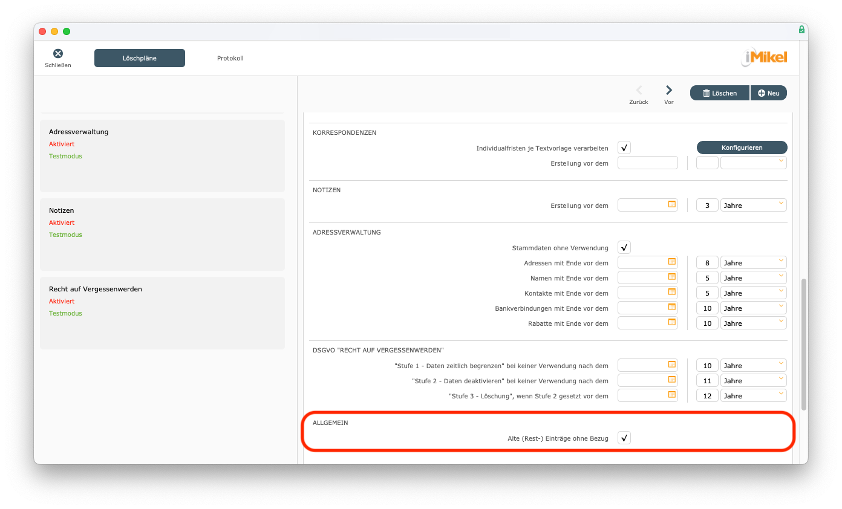Select the Löschpläne tab
842x509 pixels.
coord(140,58)
